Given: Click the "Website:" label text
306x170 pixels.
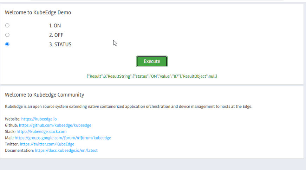Looking at the screenshot, I should click(x=13, y=119).
